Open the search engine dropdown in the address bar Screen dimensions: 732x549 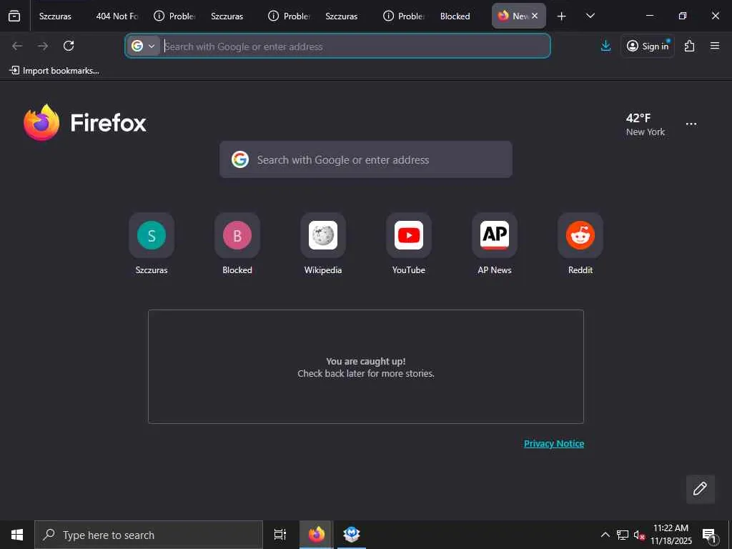coord(143,46)
